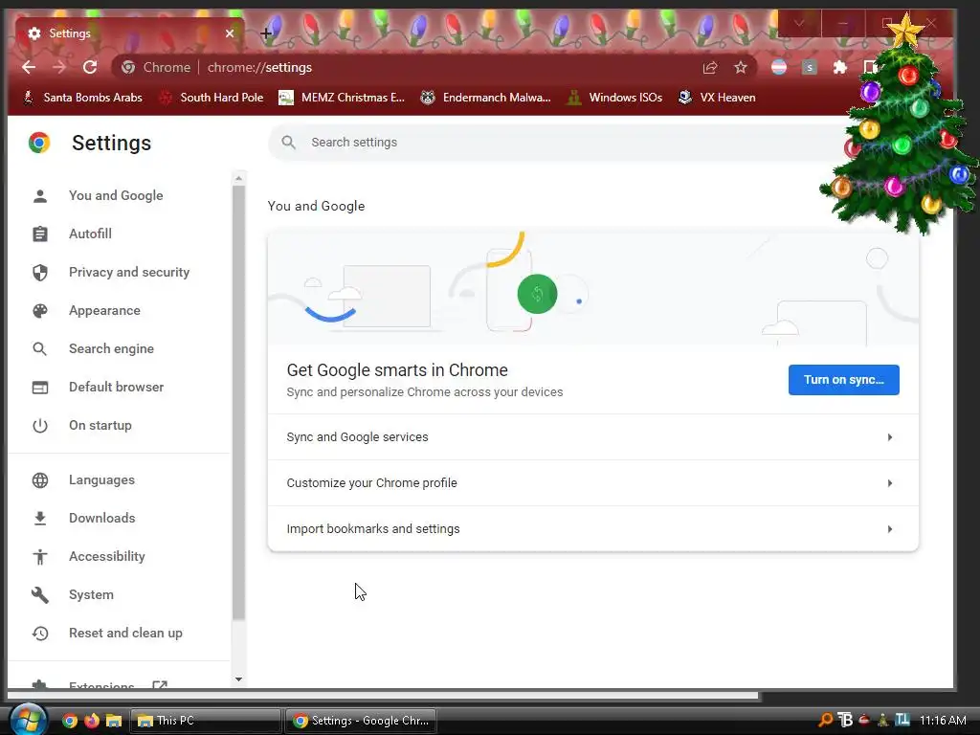Click the Chrome site info icon in the address bar
The height and width of the screenshot is (735, 980).
coord(128,68)
